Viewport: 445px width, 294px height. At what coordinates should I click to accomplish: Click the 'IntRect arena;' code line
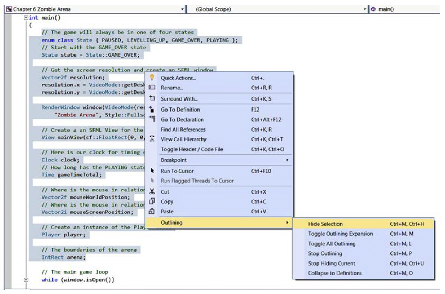(63, 257)
